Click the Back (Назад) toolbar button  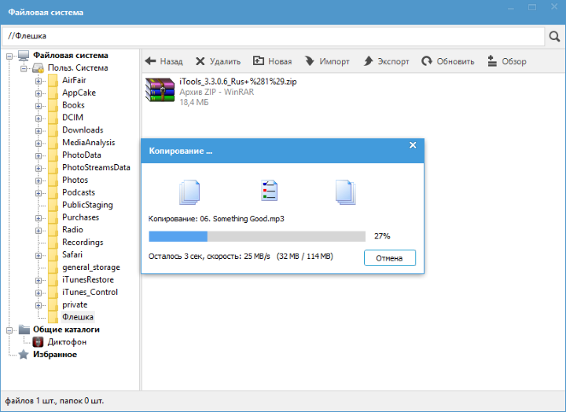coord(164,61)
